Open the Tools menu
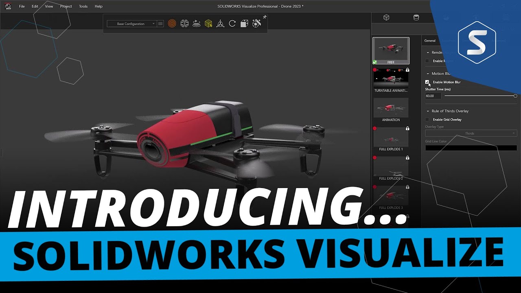The image size is (521, 293). [x=83, y=7]
